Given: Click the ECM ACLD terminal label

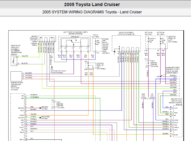Looking at the screenshot, I should [176, 123].
